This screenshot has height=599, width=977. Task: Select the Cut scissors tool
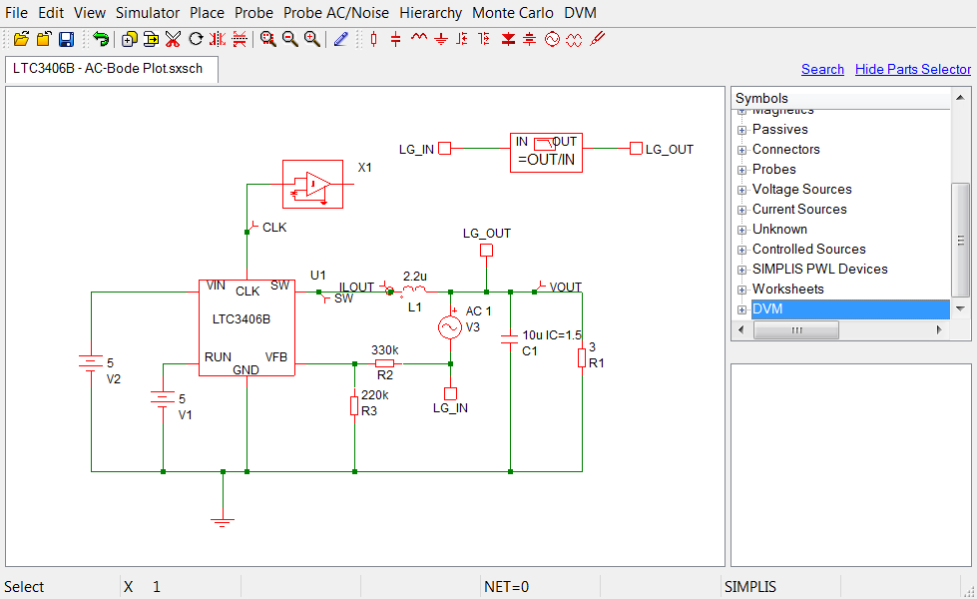point(173,39)
